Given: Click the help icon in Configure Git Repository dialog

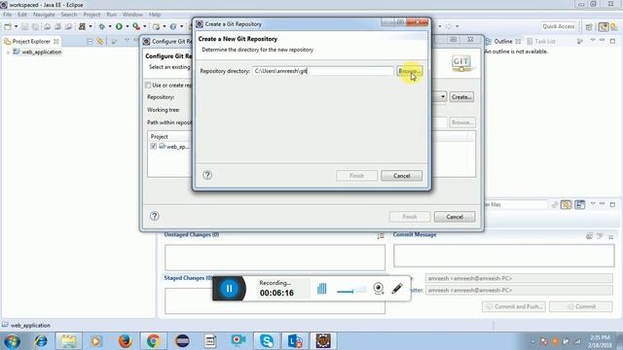Looking at the screenshot, I should pos(155,216).
